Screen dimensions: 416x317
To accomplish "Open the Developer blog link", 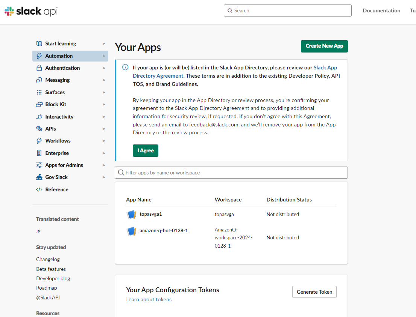I will click(53, 278).
